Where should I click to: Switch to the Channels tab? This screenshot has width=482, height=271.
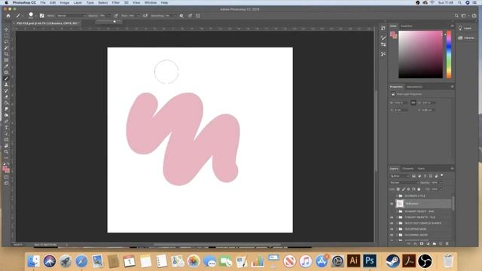click(x=407, y=169)
